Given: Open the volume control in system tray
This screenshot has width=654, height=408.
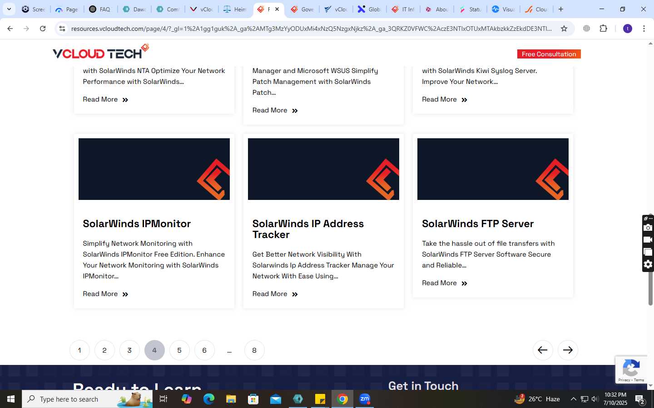Looking at the screenshot, I should [x=595, y=399].
